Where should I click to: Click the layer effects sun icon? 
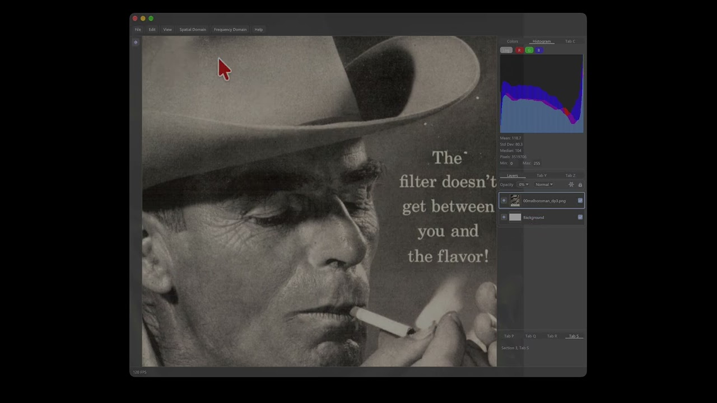[571, 185]
